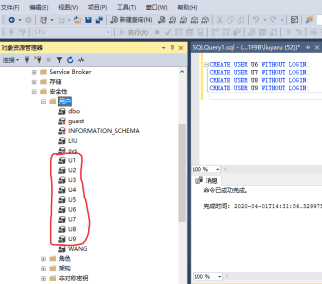
Task: Select the U1 user
Action: (72, 160)
